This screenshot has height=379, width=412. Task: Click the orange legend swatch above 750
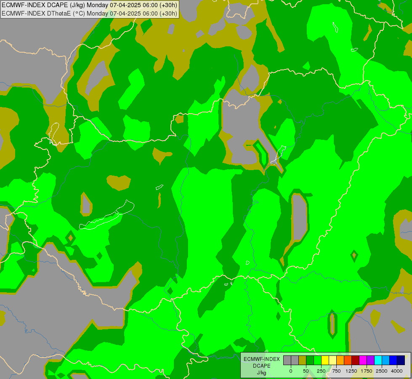coord(340,360)
